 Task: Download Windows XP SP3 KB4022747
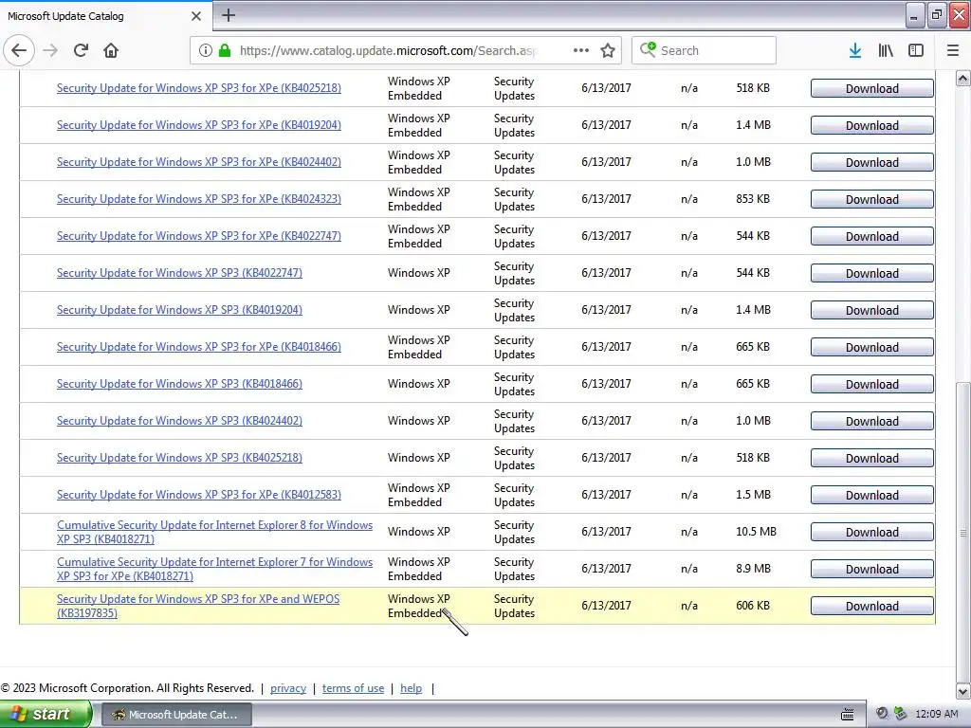[872, 274]
